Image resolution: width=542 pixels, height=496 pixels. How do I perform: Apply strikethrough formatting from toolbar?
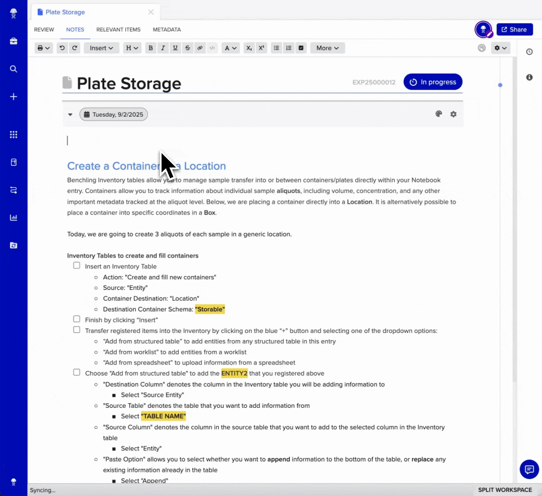coord(187,48)
